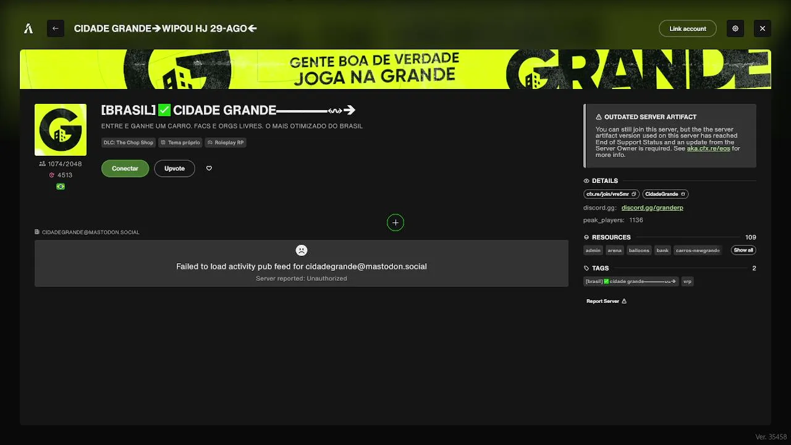791x445 pixels.
Task: Open settings via the gear icon
Action: (x=735, y=28)
